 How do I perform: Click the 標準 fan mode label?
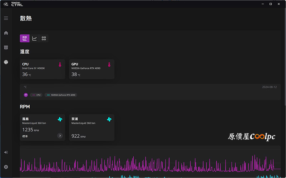pyautogui.click(x=25, y=136)
